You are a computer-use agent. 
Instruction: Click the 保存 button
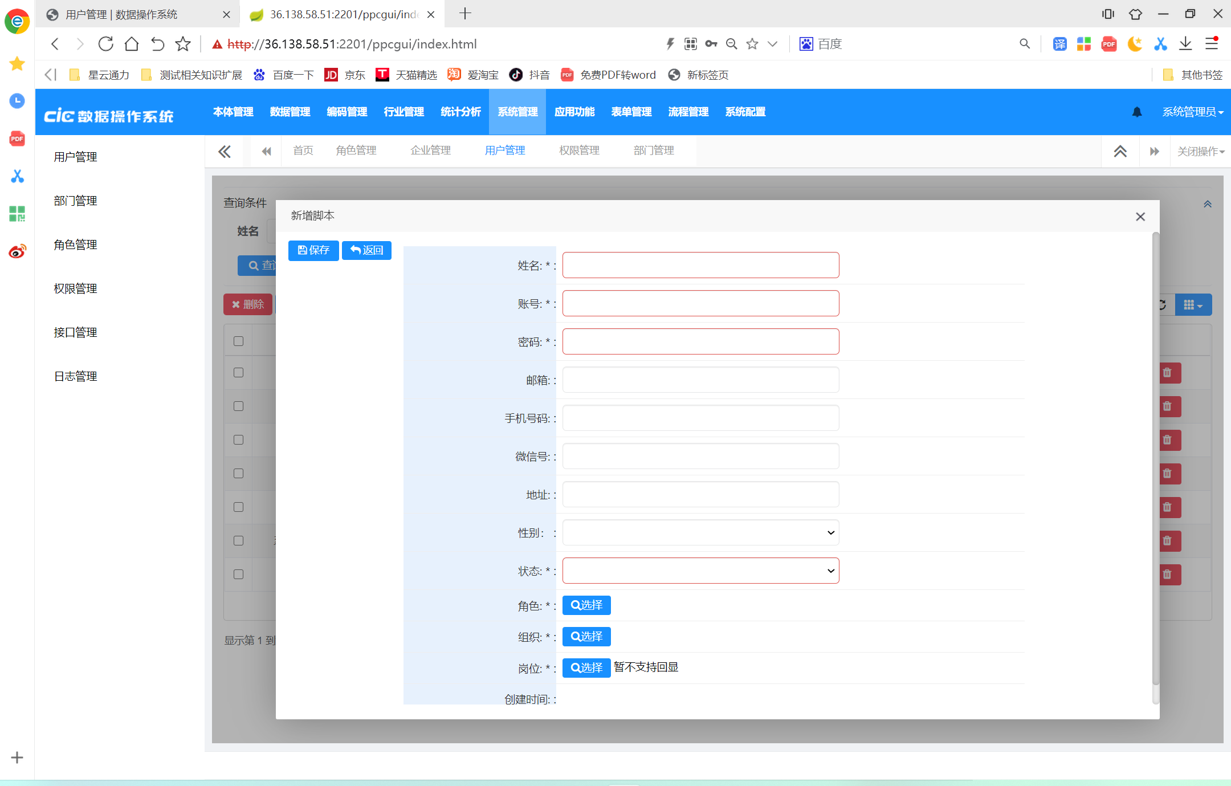pyautogui.click(x=313, y=250)
